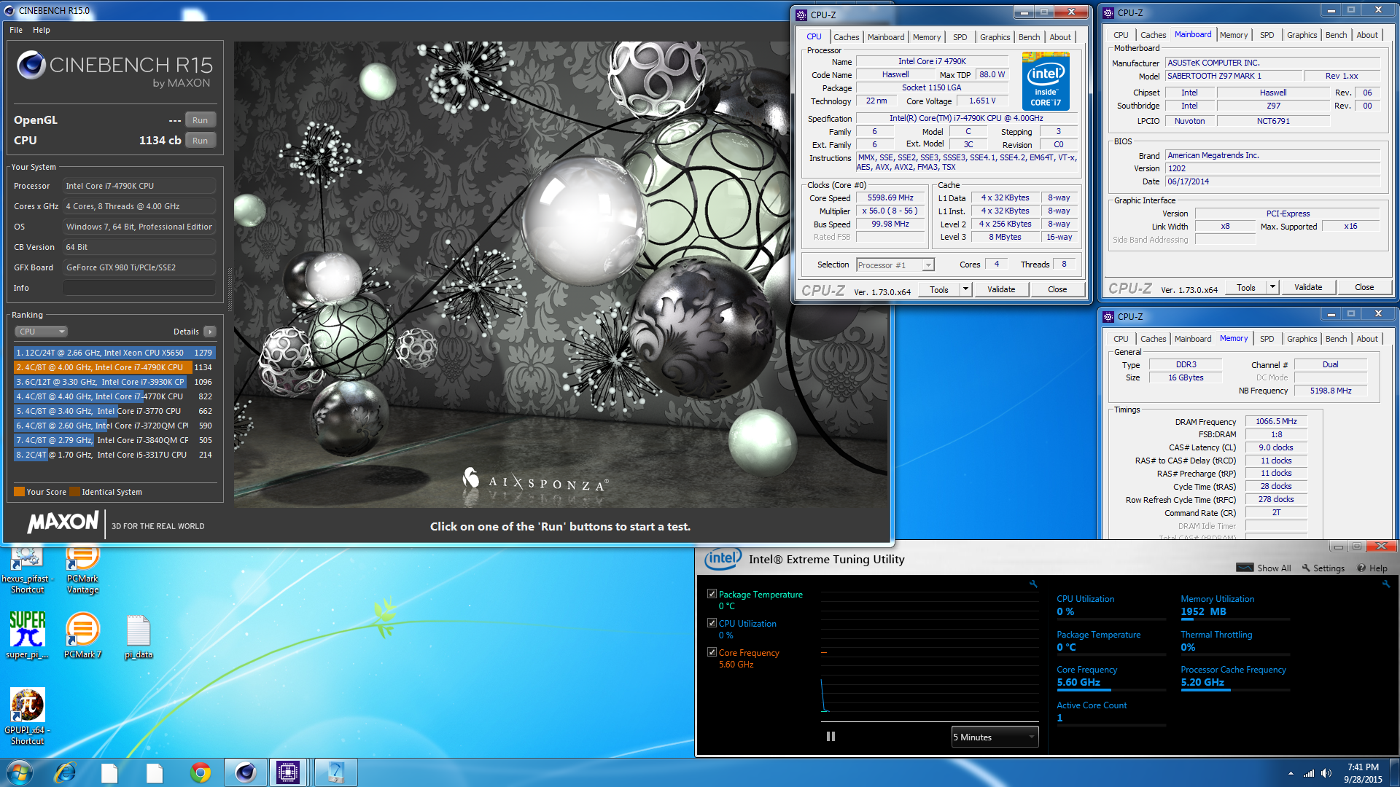Click Cinebench R15 logo sphere
The height and width of the screenshot is (787, 1400).
point(31,65)
